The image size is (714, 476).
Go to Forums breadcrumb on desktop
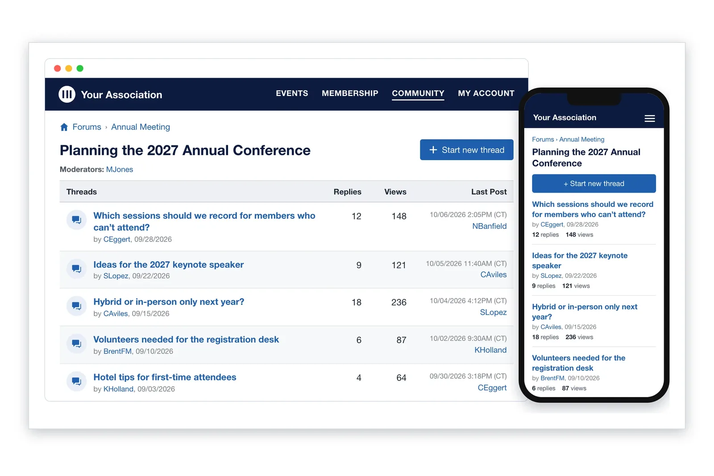pyautogui.click(x=87, y=127)
